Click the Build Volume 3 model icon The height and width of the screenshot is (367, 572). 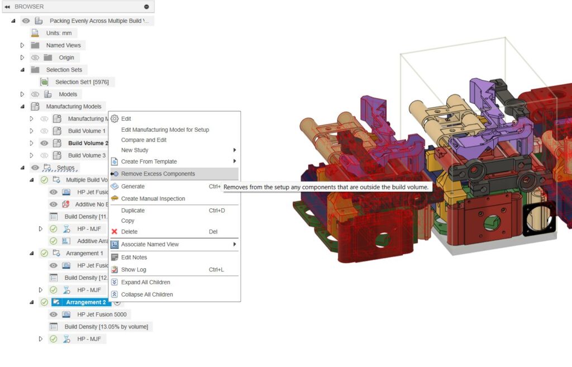pyautogui.click(x=57, y=155)
